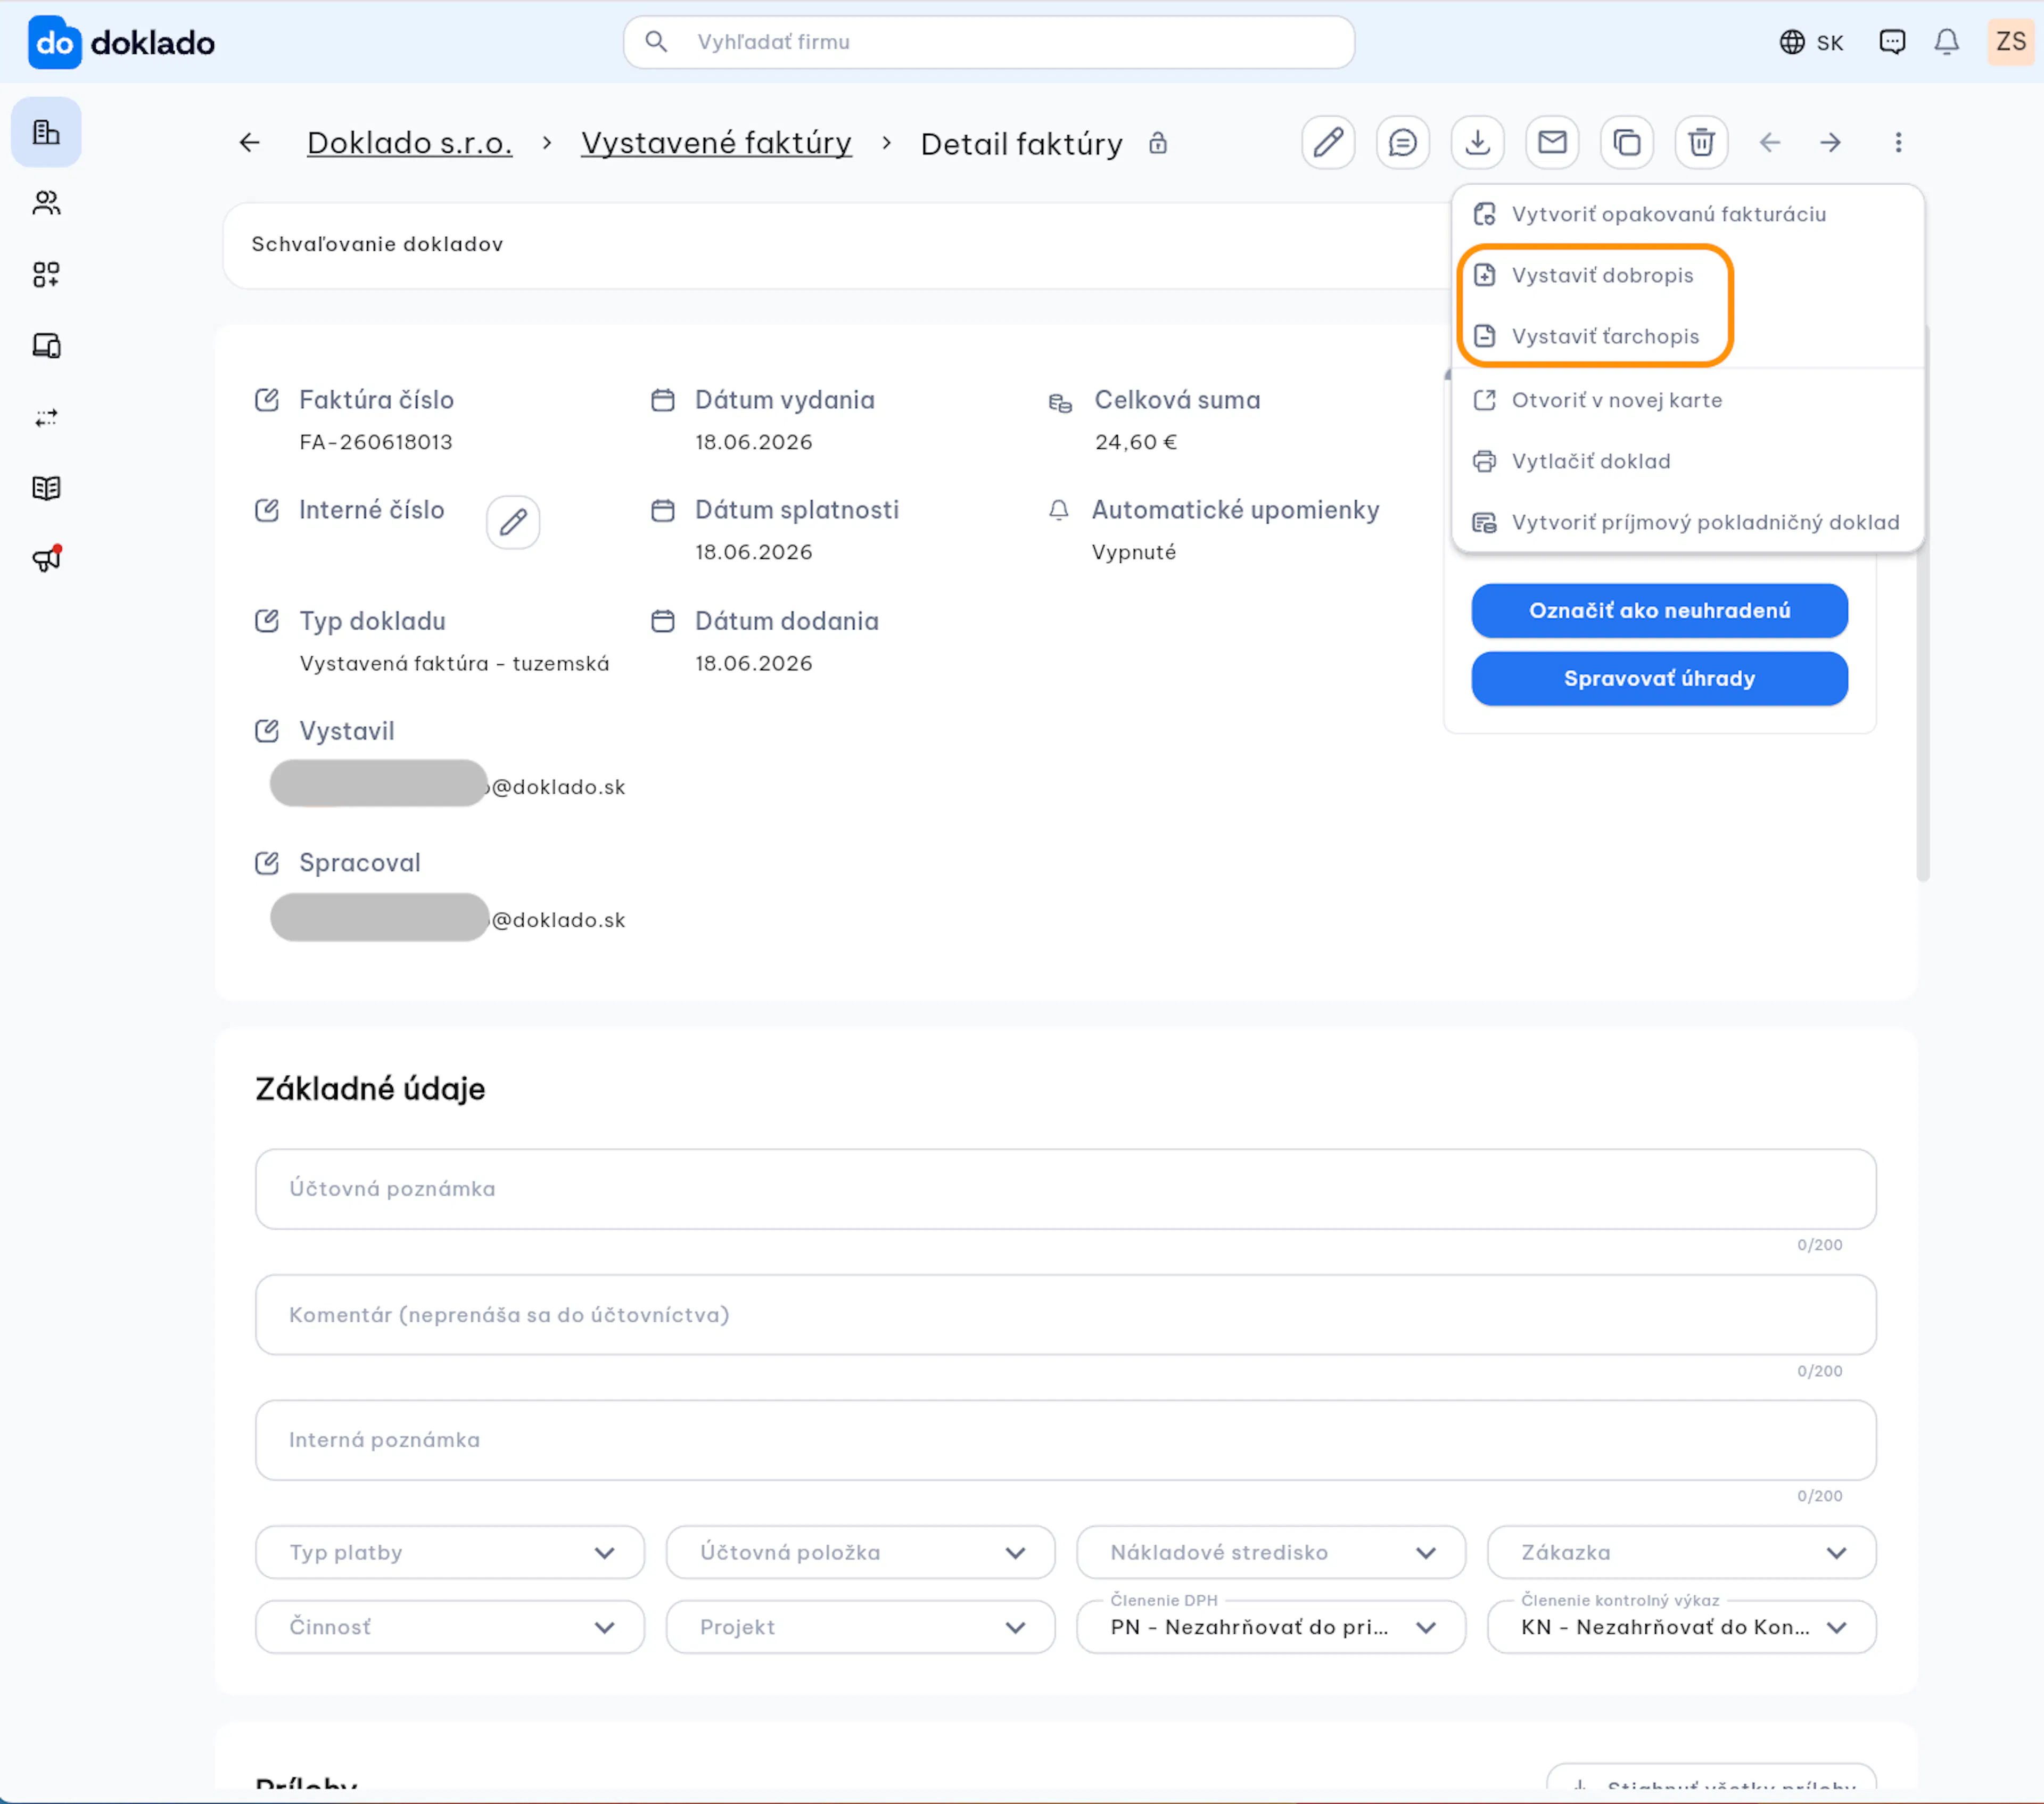The height and width of the screenshot is (1804, 2044).
Task: Expand the Zákazka dropdown
Action: click(x=1681, y=1552)
